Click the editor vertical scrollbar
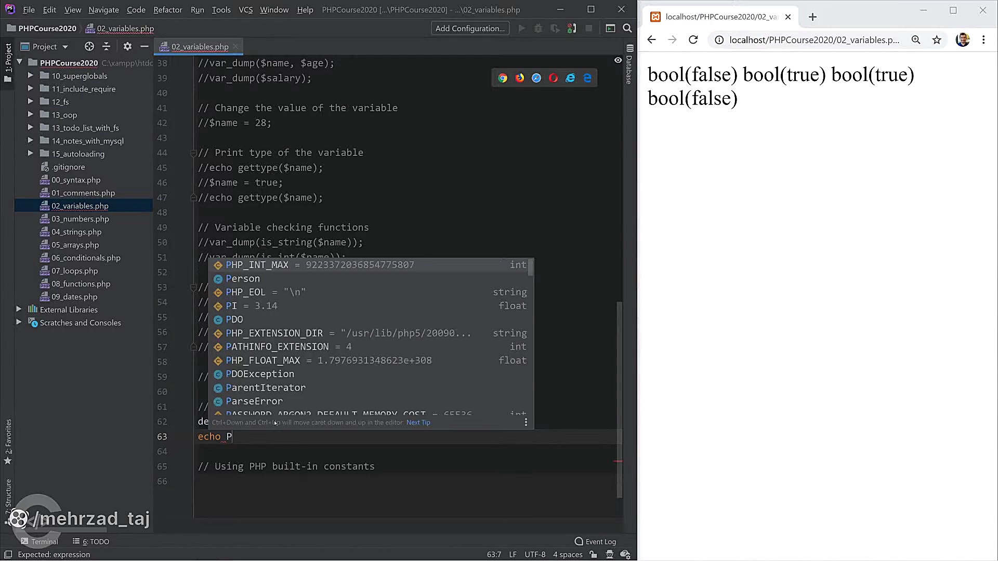The height and width of the screenshot is (561, 998). pyautogui.click(x=619, y=400)
